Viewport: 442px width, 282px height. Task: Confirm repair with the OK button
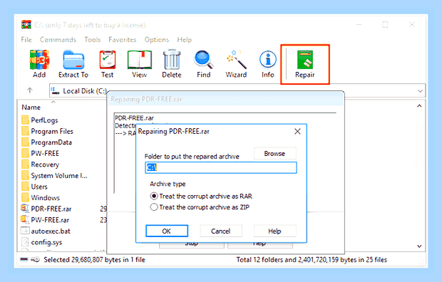click(167, 231)
